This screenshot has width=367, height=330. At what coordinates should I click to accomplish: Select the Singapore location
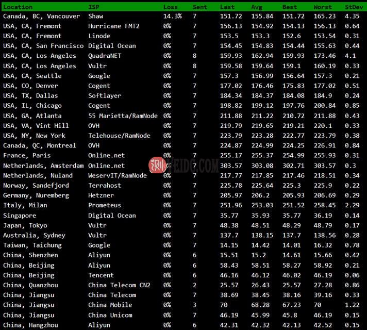(x=20, y=216)
